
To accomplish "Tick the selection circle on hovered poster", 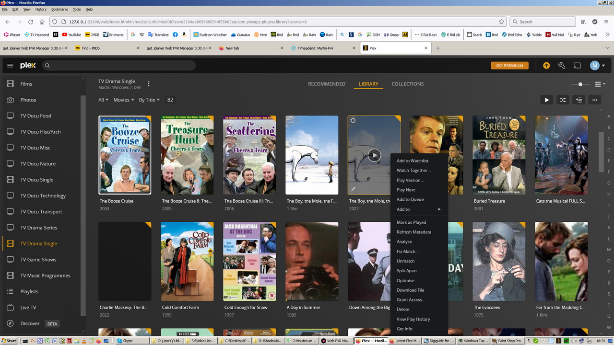I will [353, 120].
